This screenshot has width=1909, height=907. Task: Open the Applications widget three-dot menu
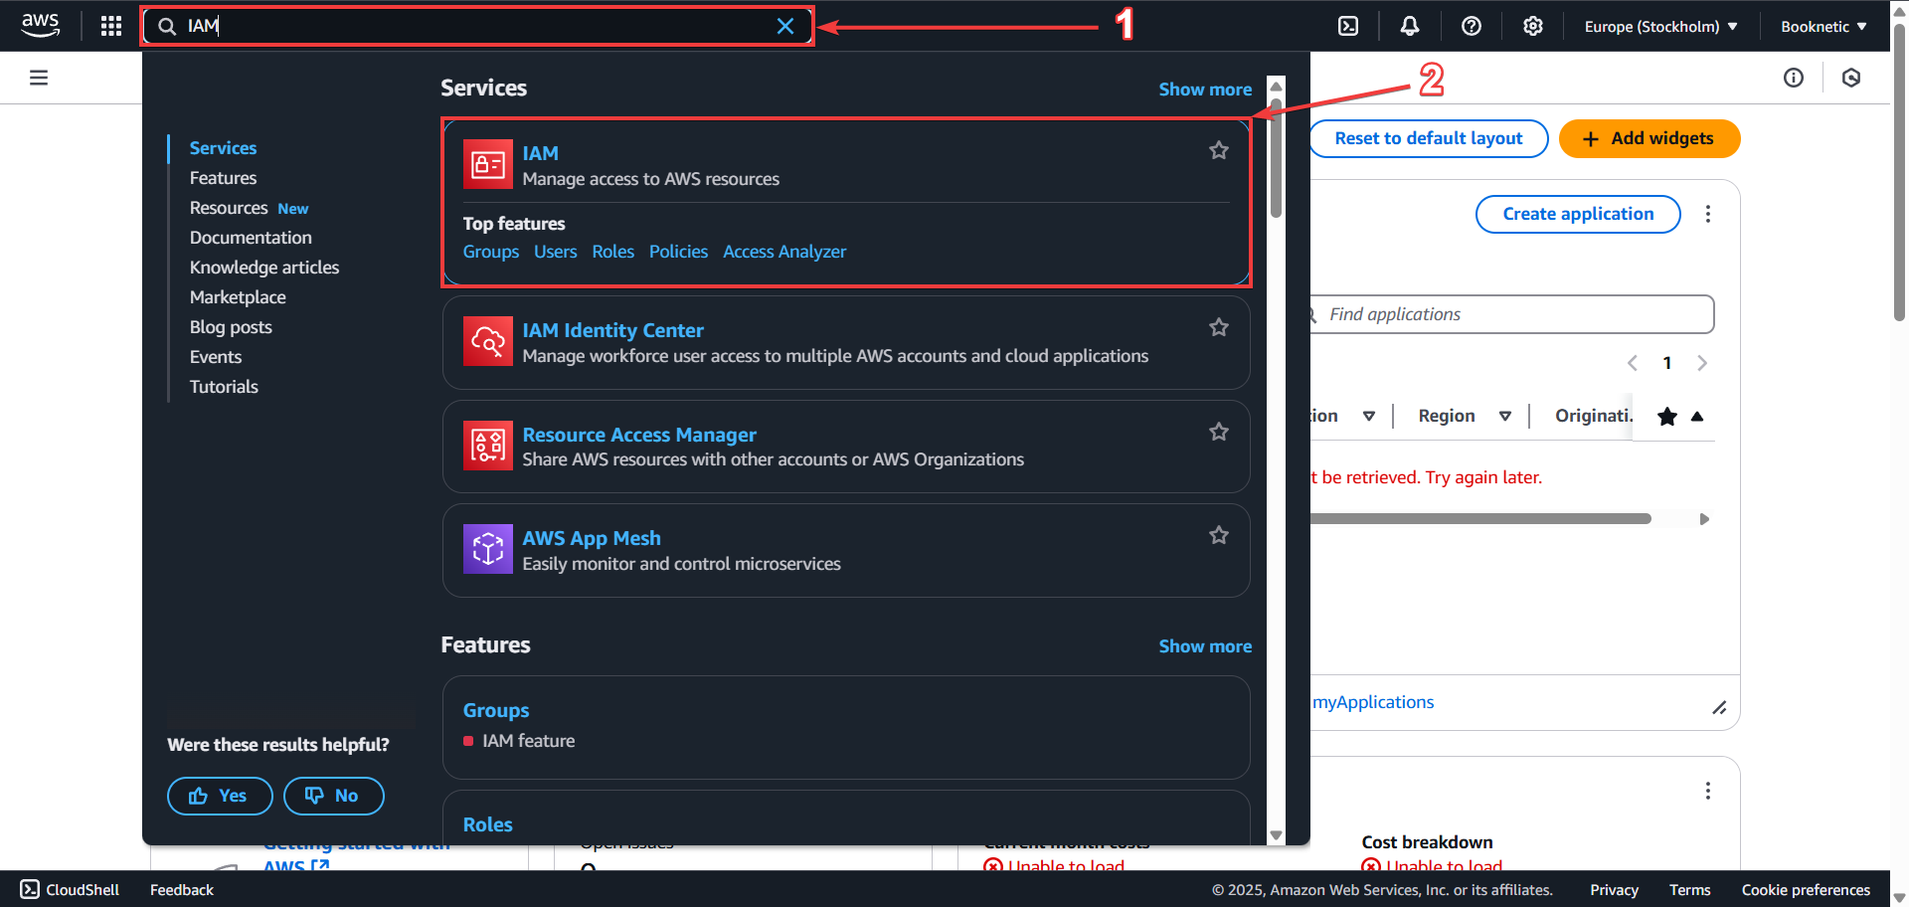[x=1708, y=214]
